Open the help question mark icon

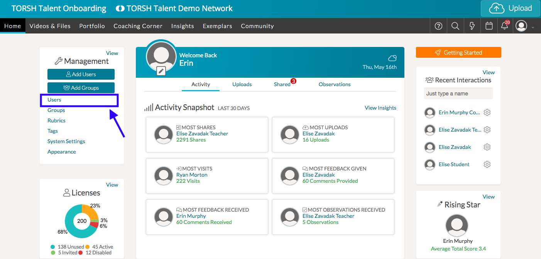pyautogui.click(x=438, y=26)
